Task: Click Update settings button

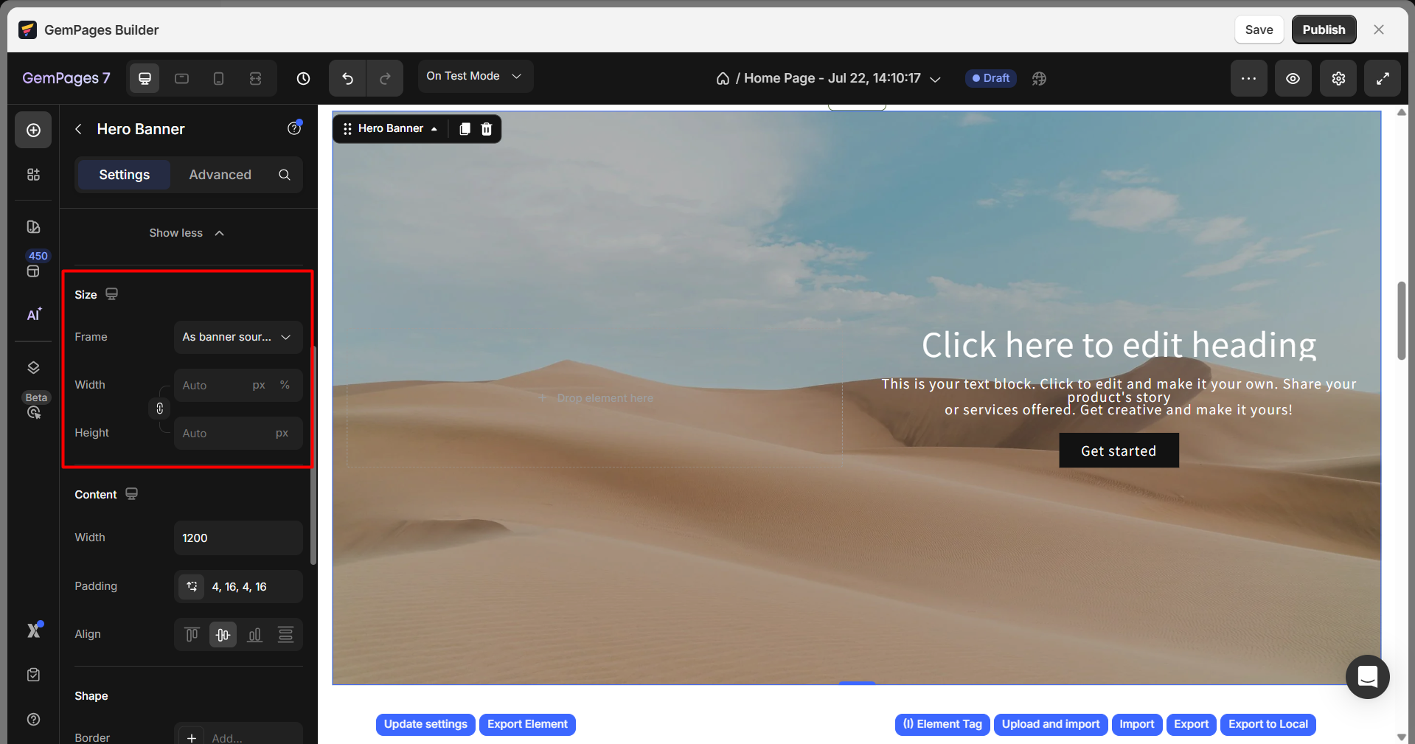Action: click(x=425, y=724)
